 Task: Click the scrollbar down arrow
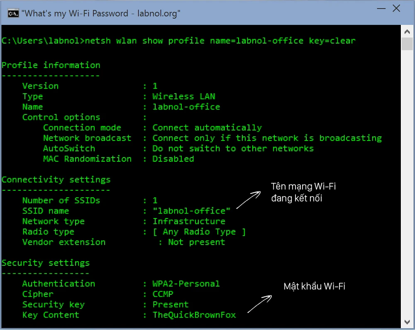coord(407,322)
